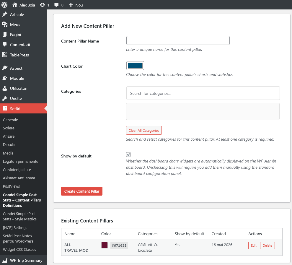Open Akismet Anti-spam settings
The width and height of the screenshot is (292, 265).
pyautogui.click(x=19, y=178)
